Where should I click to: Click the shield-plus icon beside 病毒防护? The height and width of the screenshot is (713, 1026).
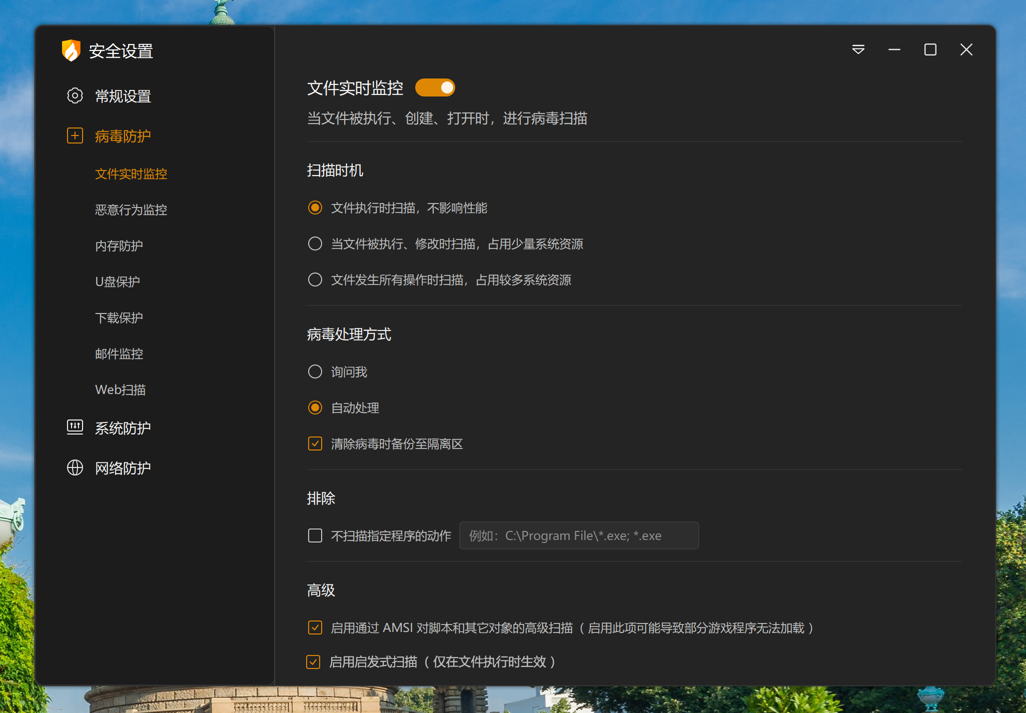[75, 135]
